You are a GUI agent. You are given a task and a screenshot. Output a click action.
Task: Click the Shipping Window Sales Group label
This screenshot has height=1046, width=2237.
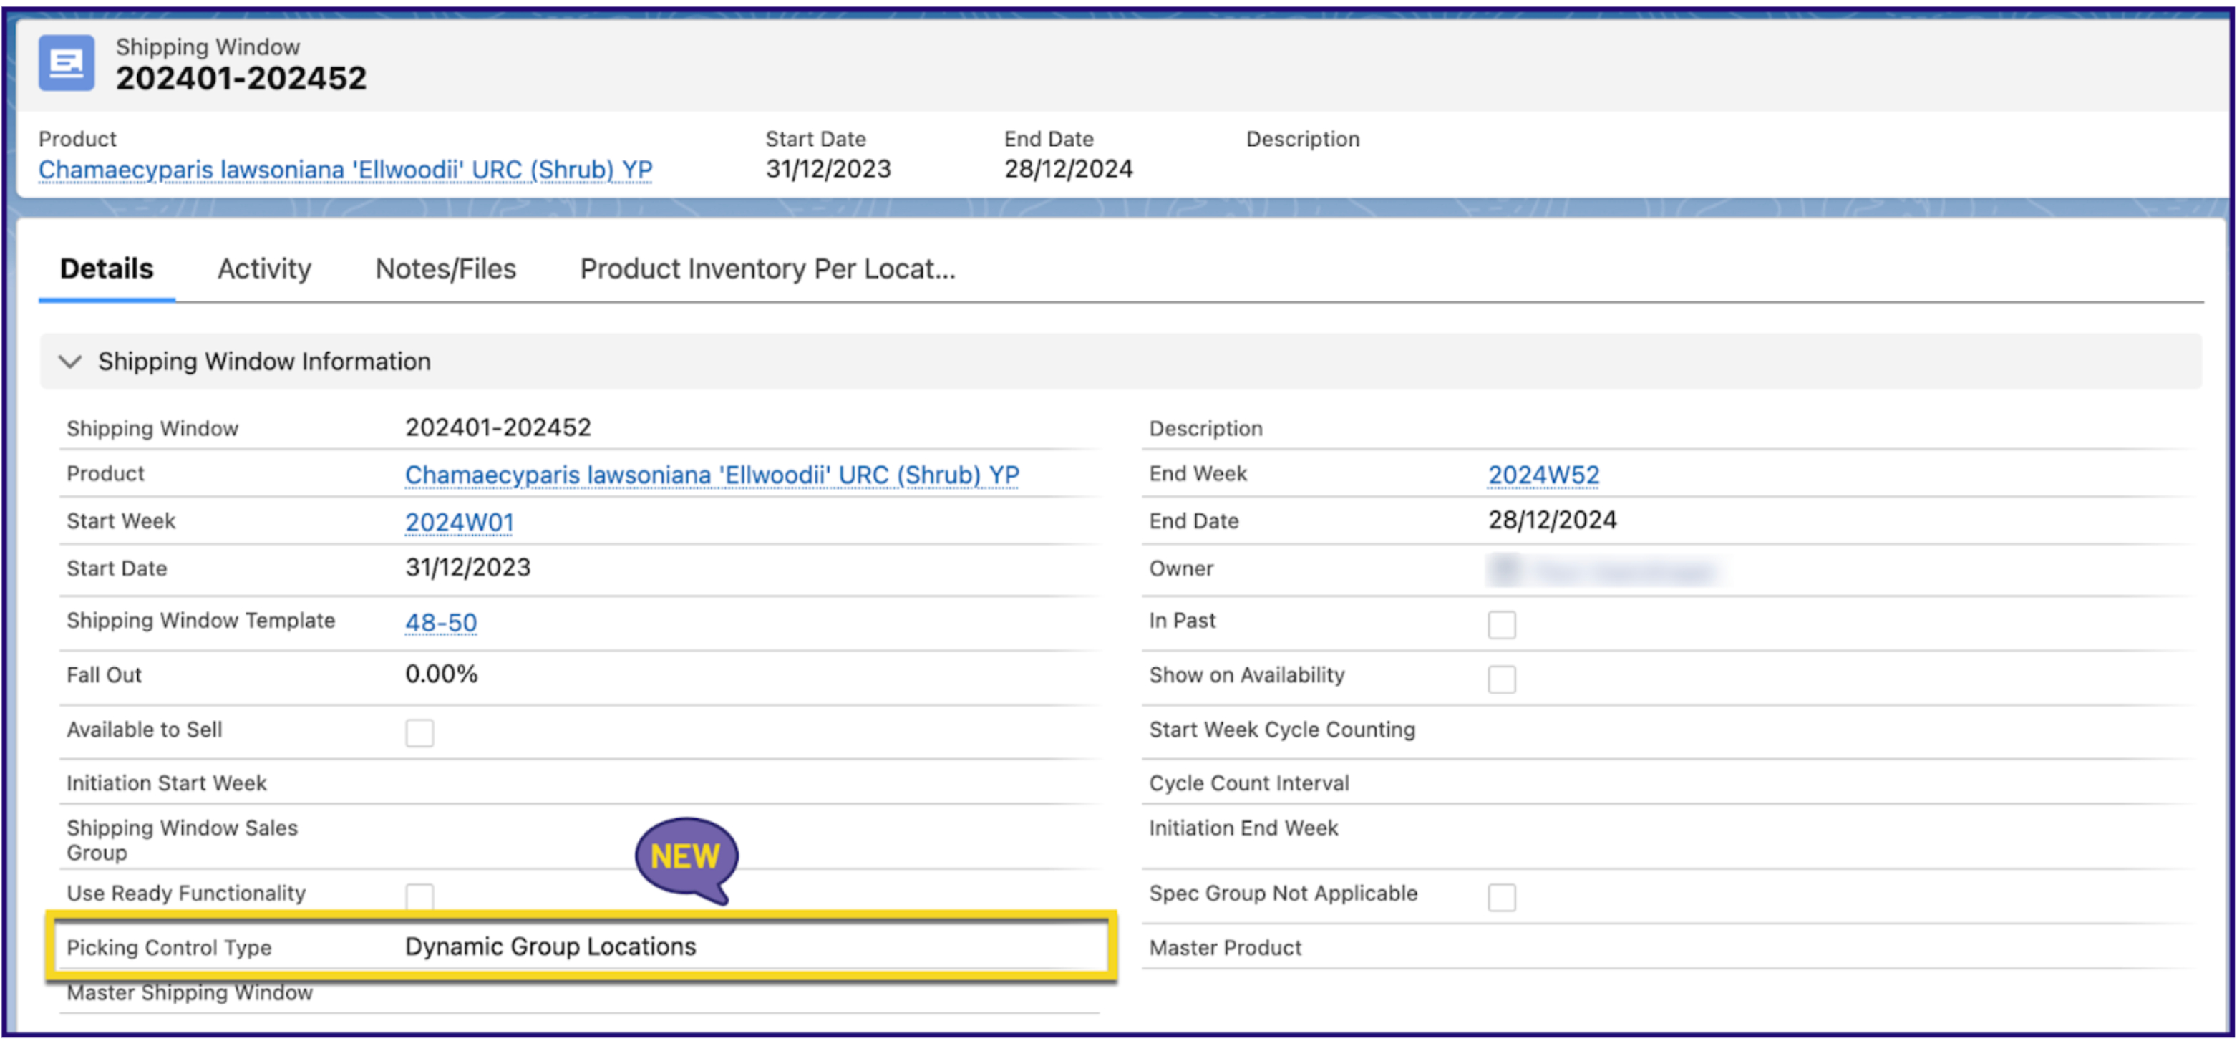click(183, 841)
